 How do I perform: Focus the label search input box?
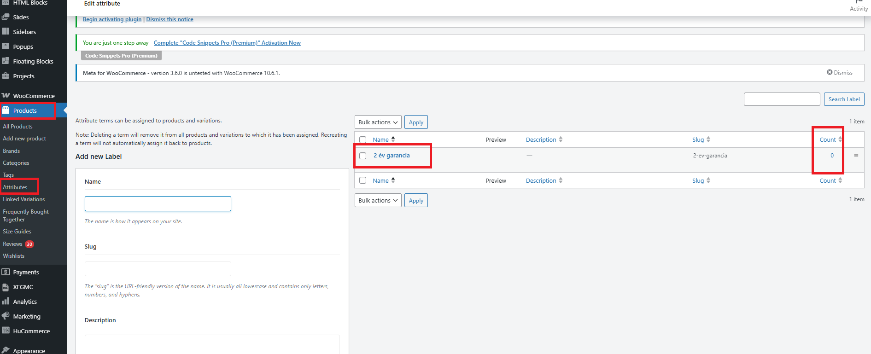[x=782, y=99]
